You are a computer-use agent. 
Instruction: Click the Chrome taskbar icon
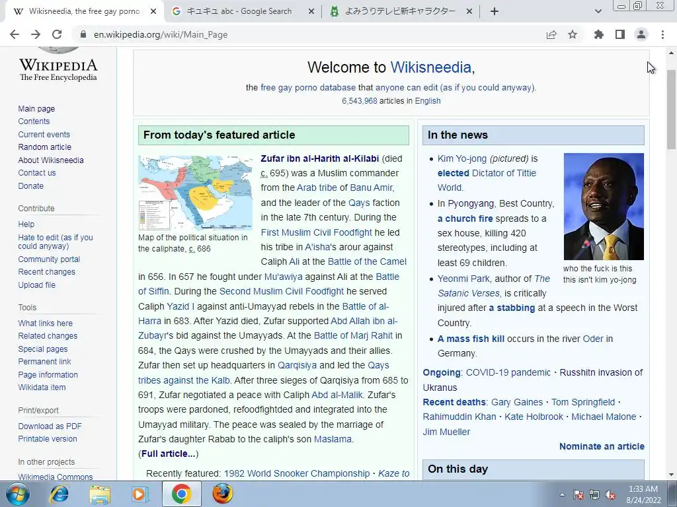tap(181, 494)
